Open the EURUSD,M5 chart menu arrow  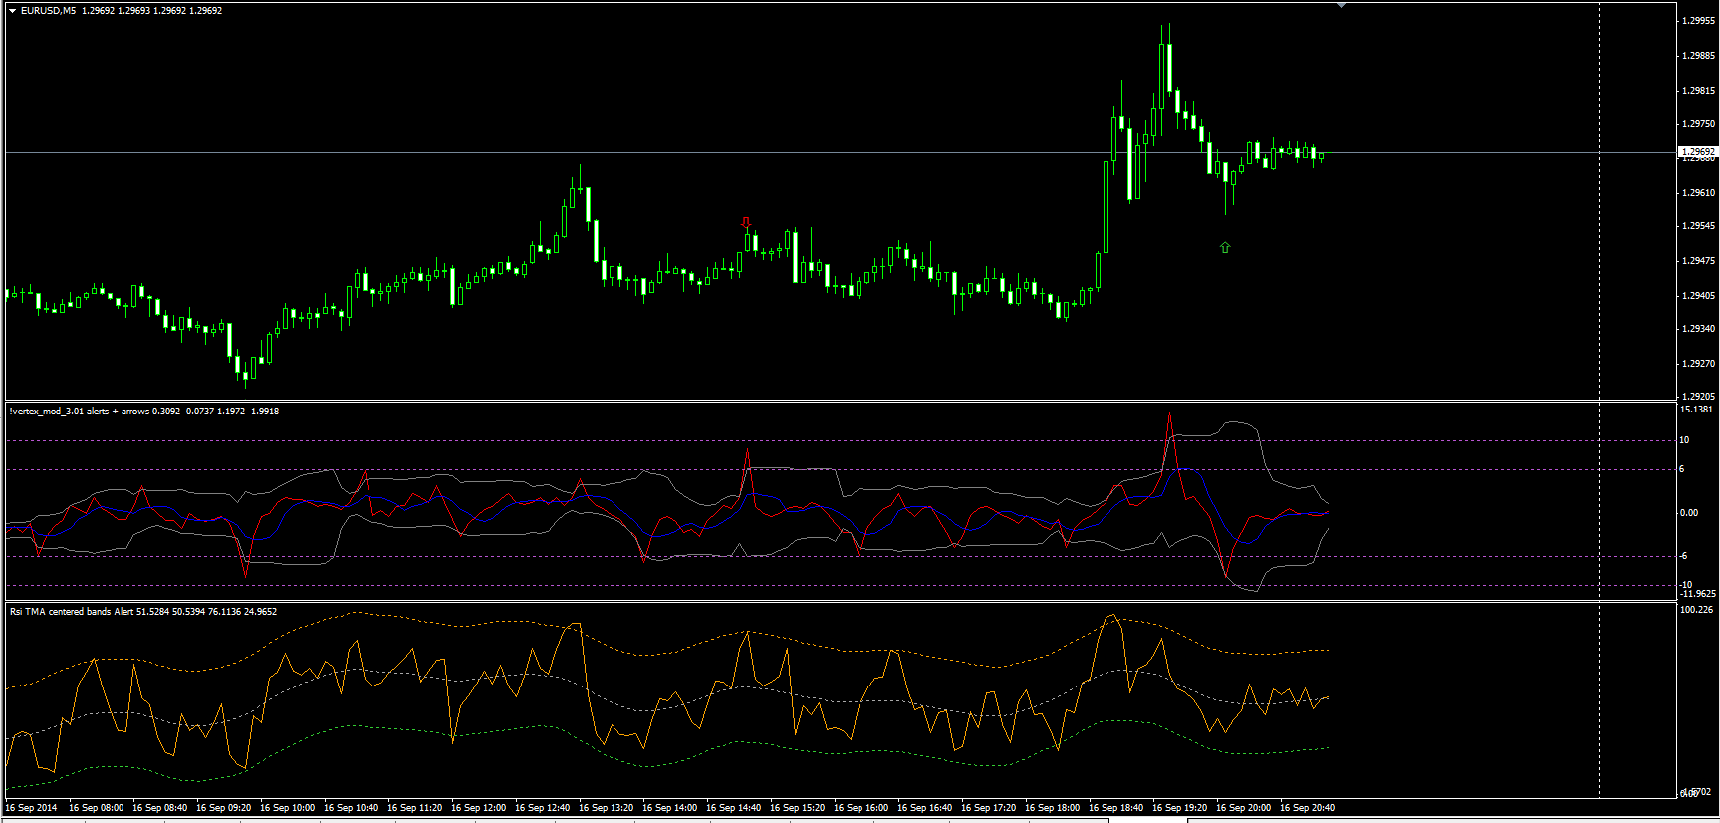(12, 11)
